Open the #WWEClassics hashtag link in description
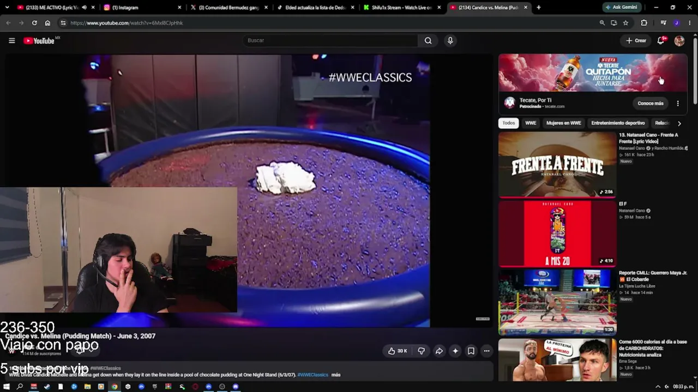Image resolution: width=698 pixels, height=392 pixels. point(313,375)
